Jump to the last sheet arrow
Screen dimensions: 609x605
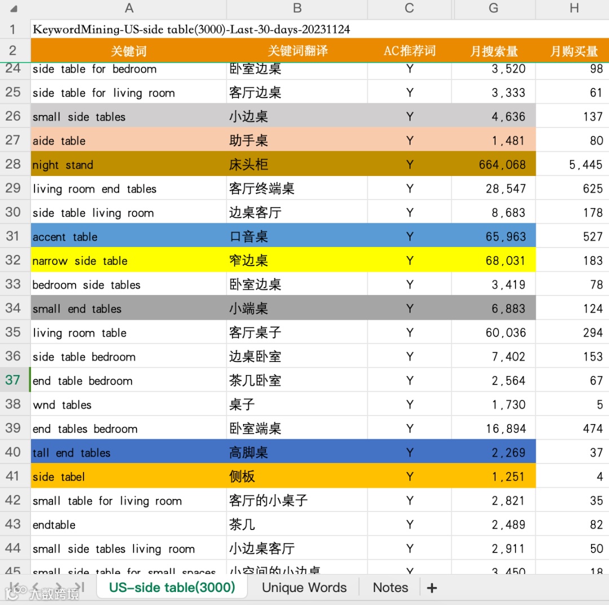[x=80, y=587]
